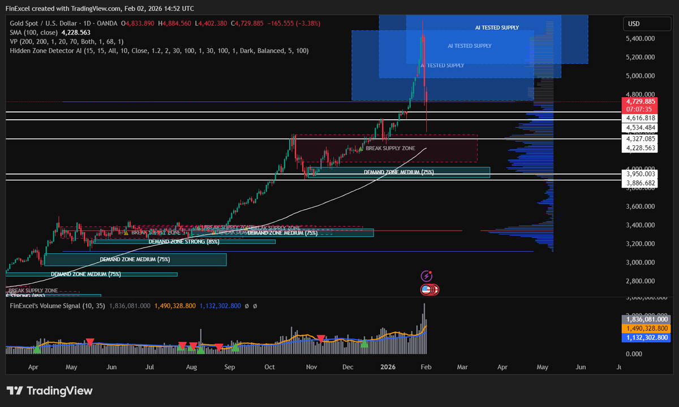Select the topmost AI TESTED SUPPLY zone label
679x407 pixels.
click(497, 27)
